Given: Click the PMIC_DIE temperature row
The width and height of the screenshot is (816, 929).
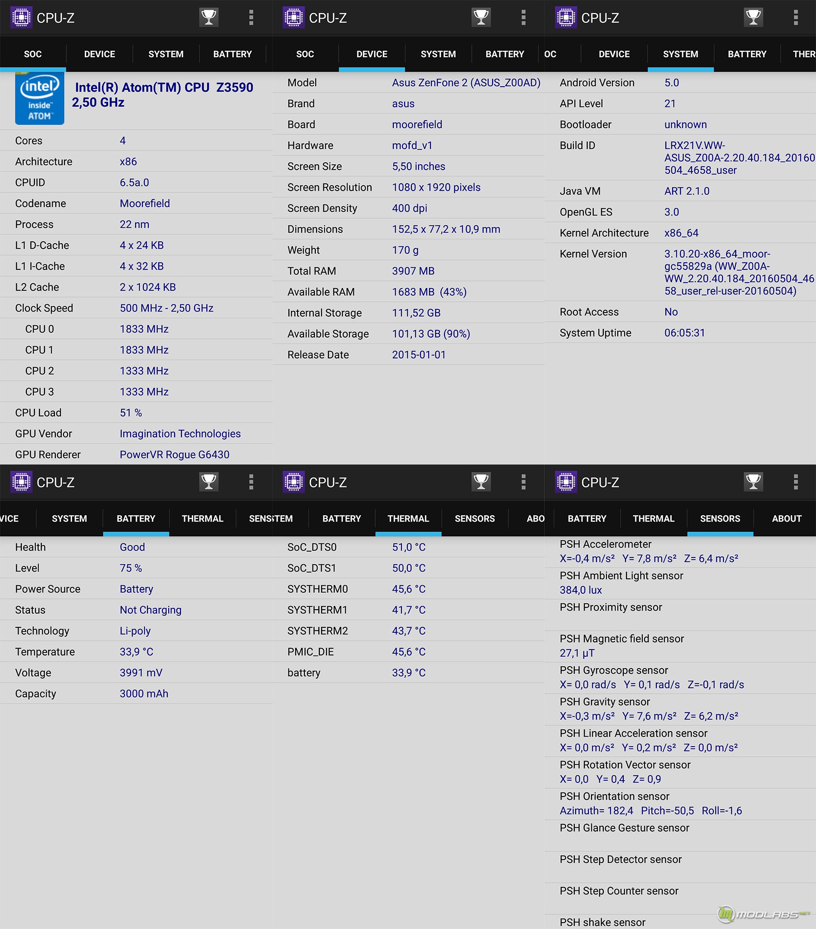Looking at the screenshot, I should pos(408,652).
